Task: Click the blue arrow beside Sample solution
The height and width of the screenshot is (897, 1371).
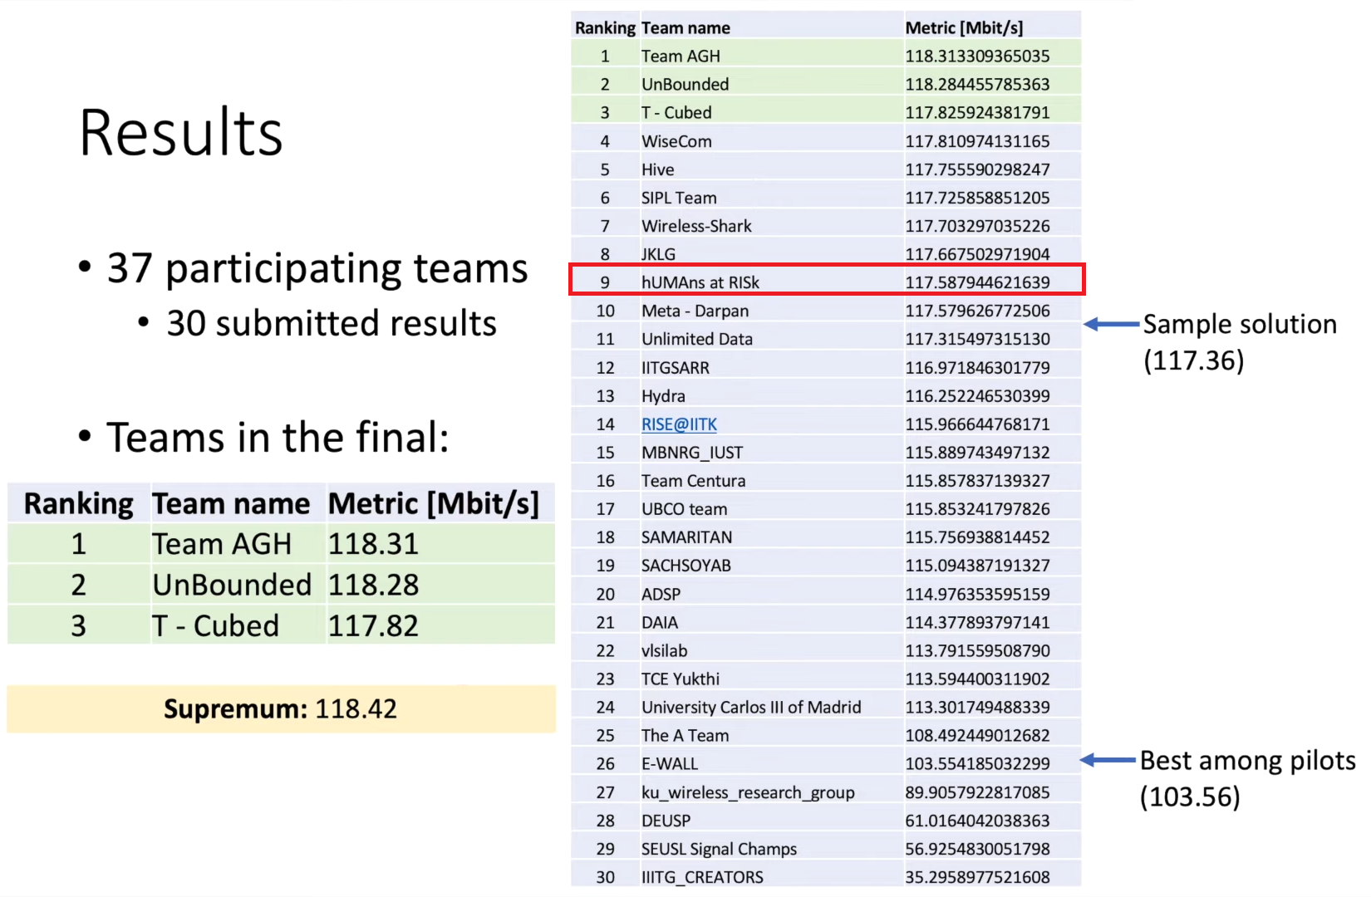Action: [1112, 324]
